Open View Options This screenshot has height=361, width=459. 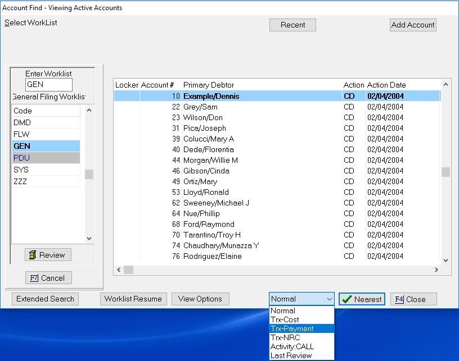(x=200, y=299)
